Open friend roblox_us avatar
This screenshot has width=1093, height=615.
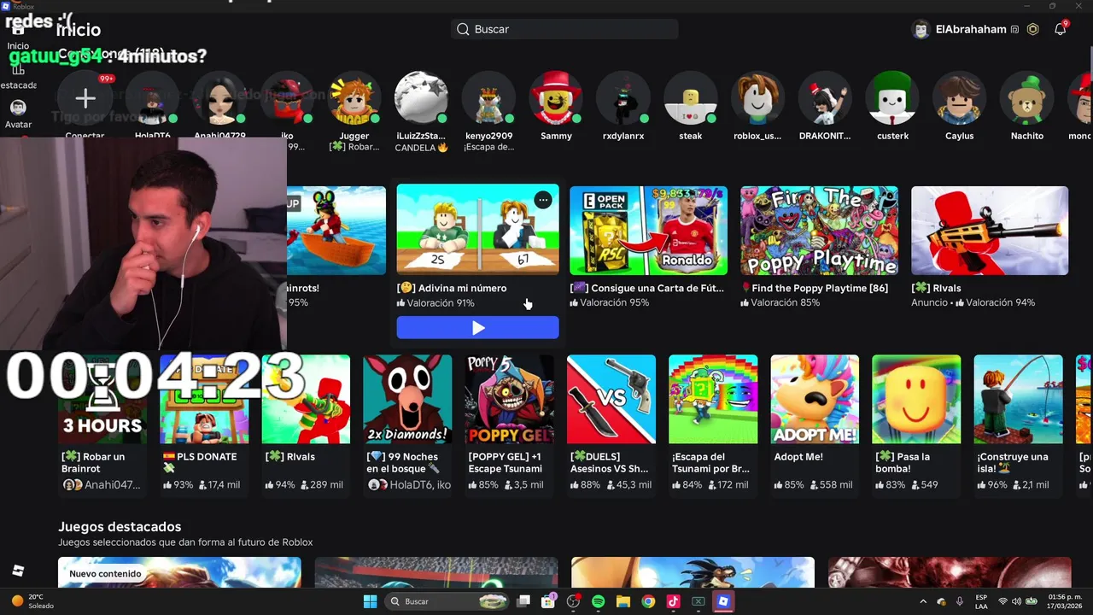click(x=757, y=99)
